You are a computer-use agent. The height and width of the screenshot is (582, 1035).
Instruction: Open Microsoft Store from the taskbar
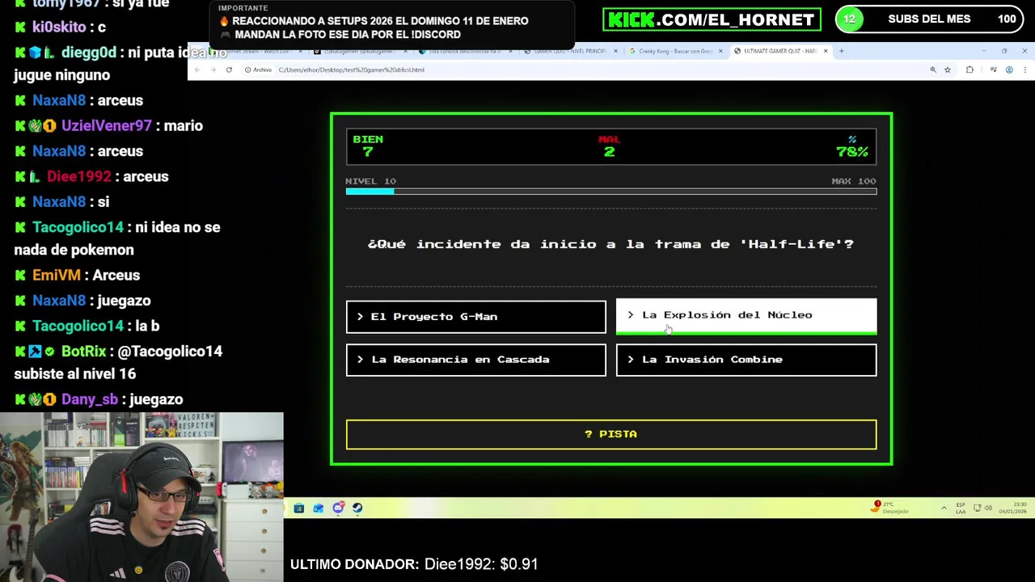(x=298, y=508)
